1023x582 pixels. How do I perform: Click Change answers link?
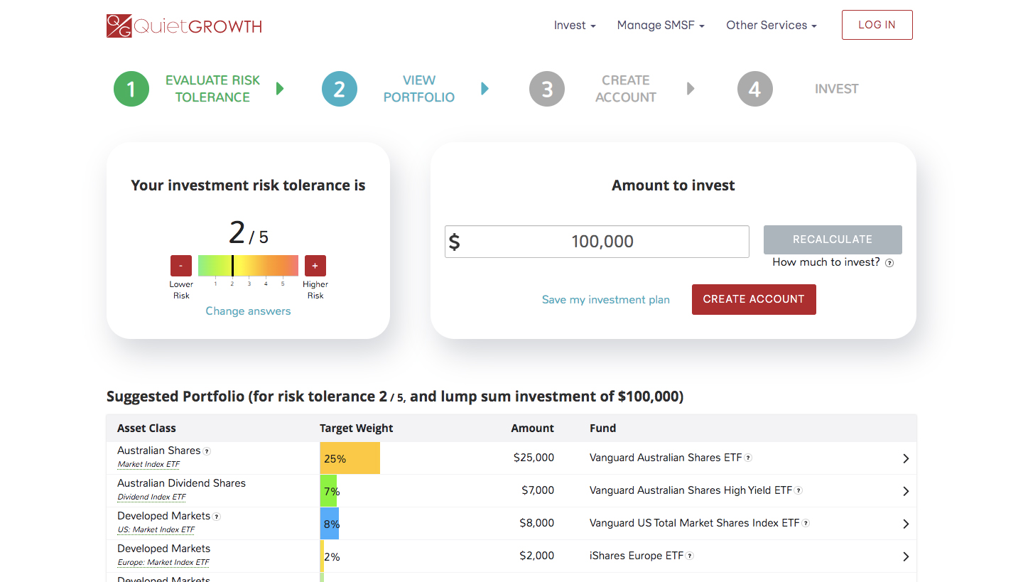click(248, 311)
